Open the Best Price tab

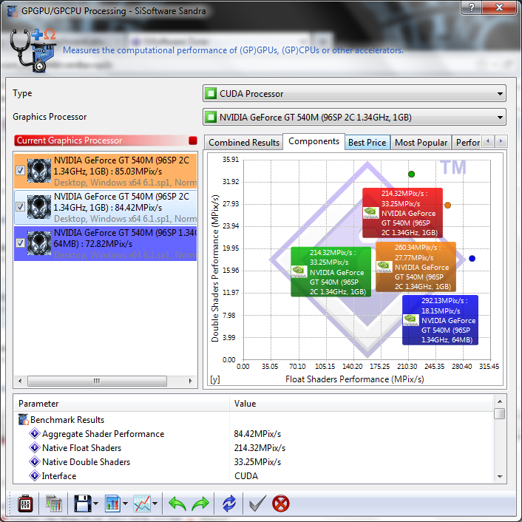pos(367,143)
